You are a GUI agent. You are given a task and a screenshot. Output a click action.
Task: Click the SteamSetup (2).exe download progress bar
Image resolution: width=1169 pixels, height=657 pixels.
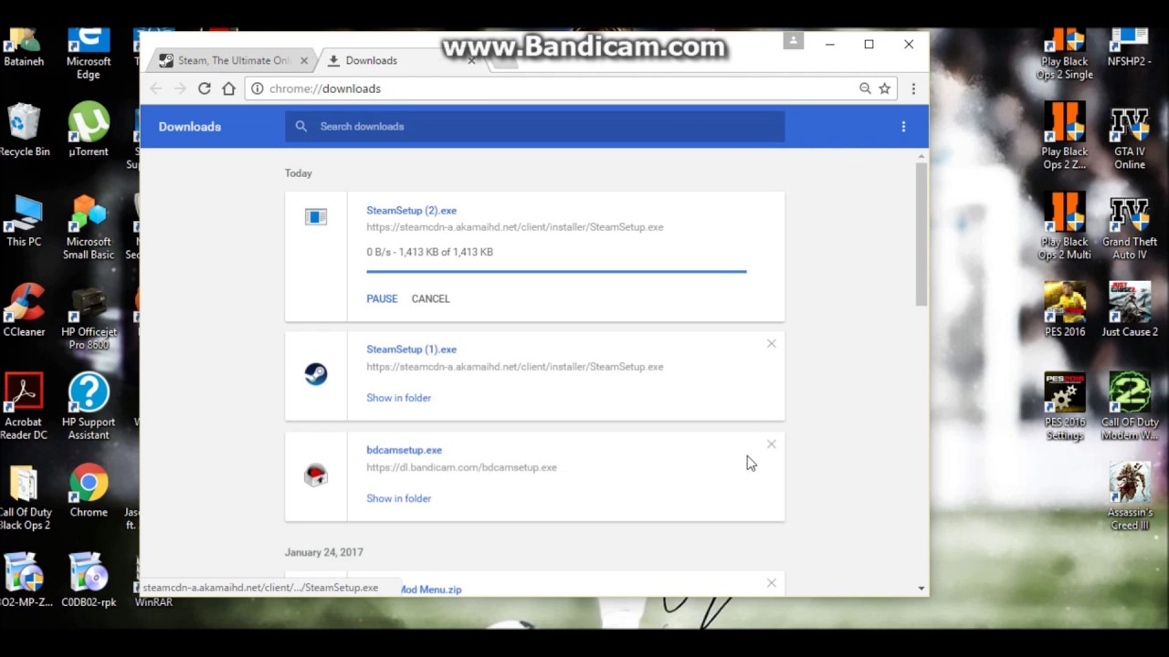[556, 271]
